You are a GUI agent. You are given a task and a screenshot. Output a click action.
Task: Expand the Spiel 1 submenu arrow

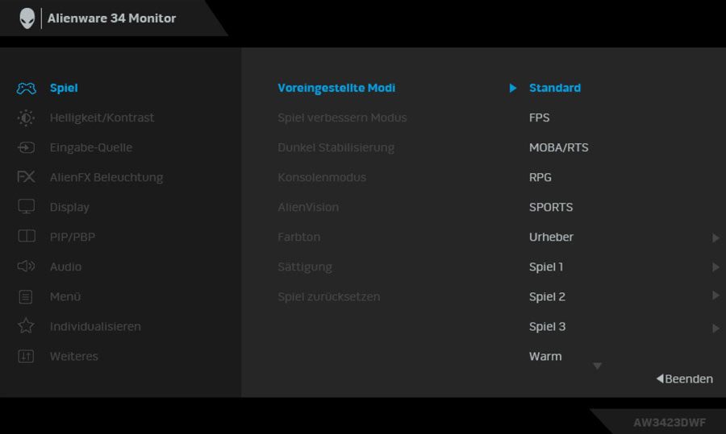point(716,267)
